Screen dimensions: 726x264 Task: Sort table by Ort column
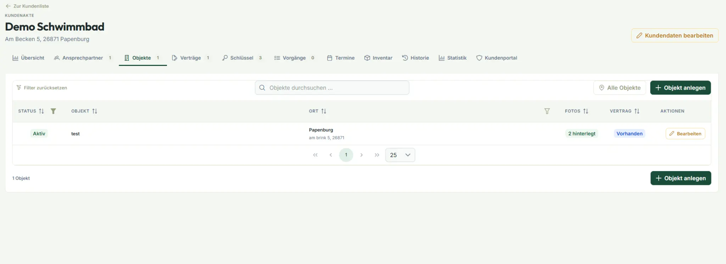324,111
